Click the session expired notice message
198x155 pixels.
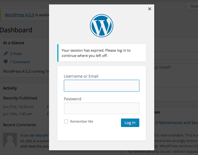tap(102, 53)
